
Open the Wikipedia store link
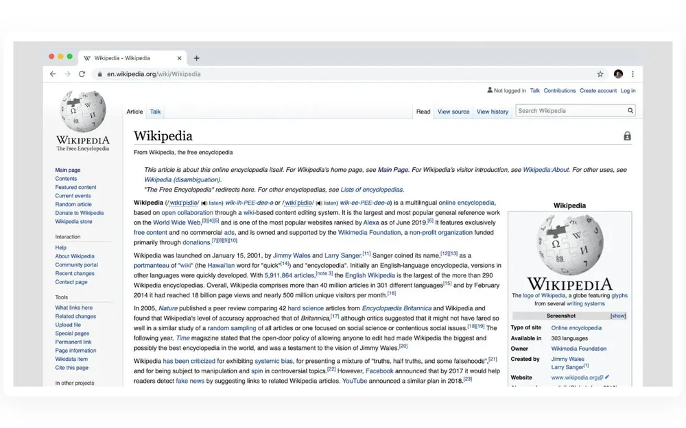(x=73, y=222)
